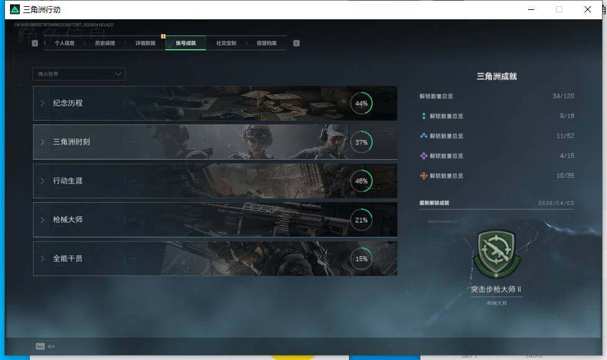
Task: Select the 账号成就 tab
Action: point(185,43)
